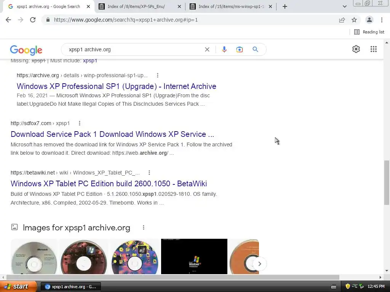The height and width of the screenshot is (292, 390).
Task: Click the scrollbar down arrow
Action: point(387,271)
